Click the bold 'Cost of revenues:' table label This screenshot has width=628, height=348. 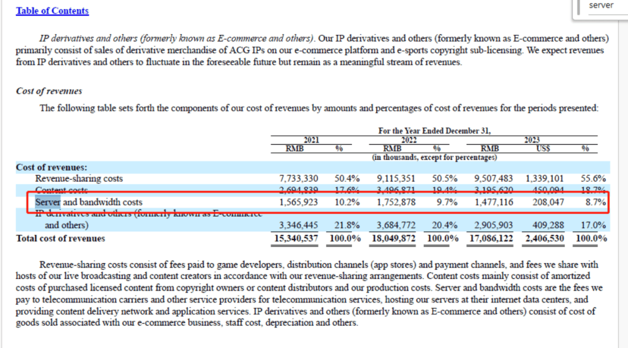51,167
